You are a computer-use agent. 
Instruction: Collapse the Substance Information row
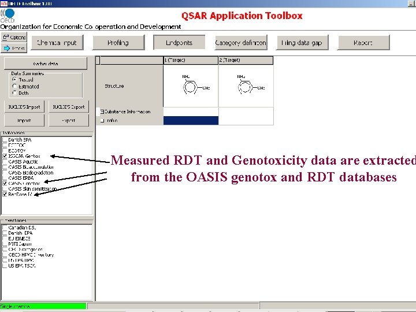click(x=102, y=112)
